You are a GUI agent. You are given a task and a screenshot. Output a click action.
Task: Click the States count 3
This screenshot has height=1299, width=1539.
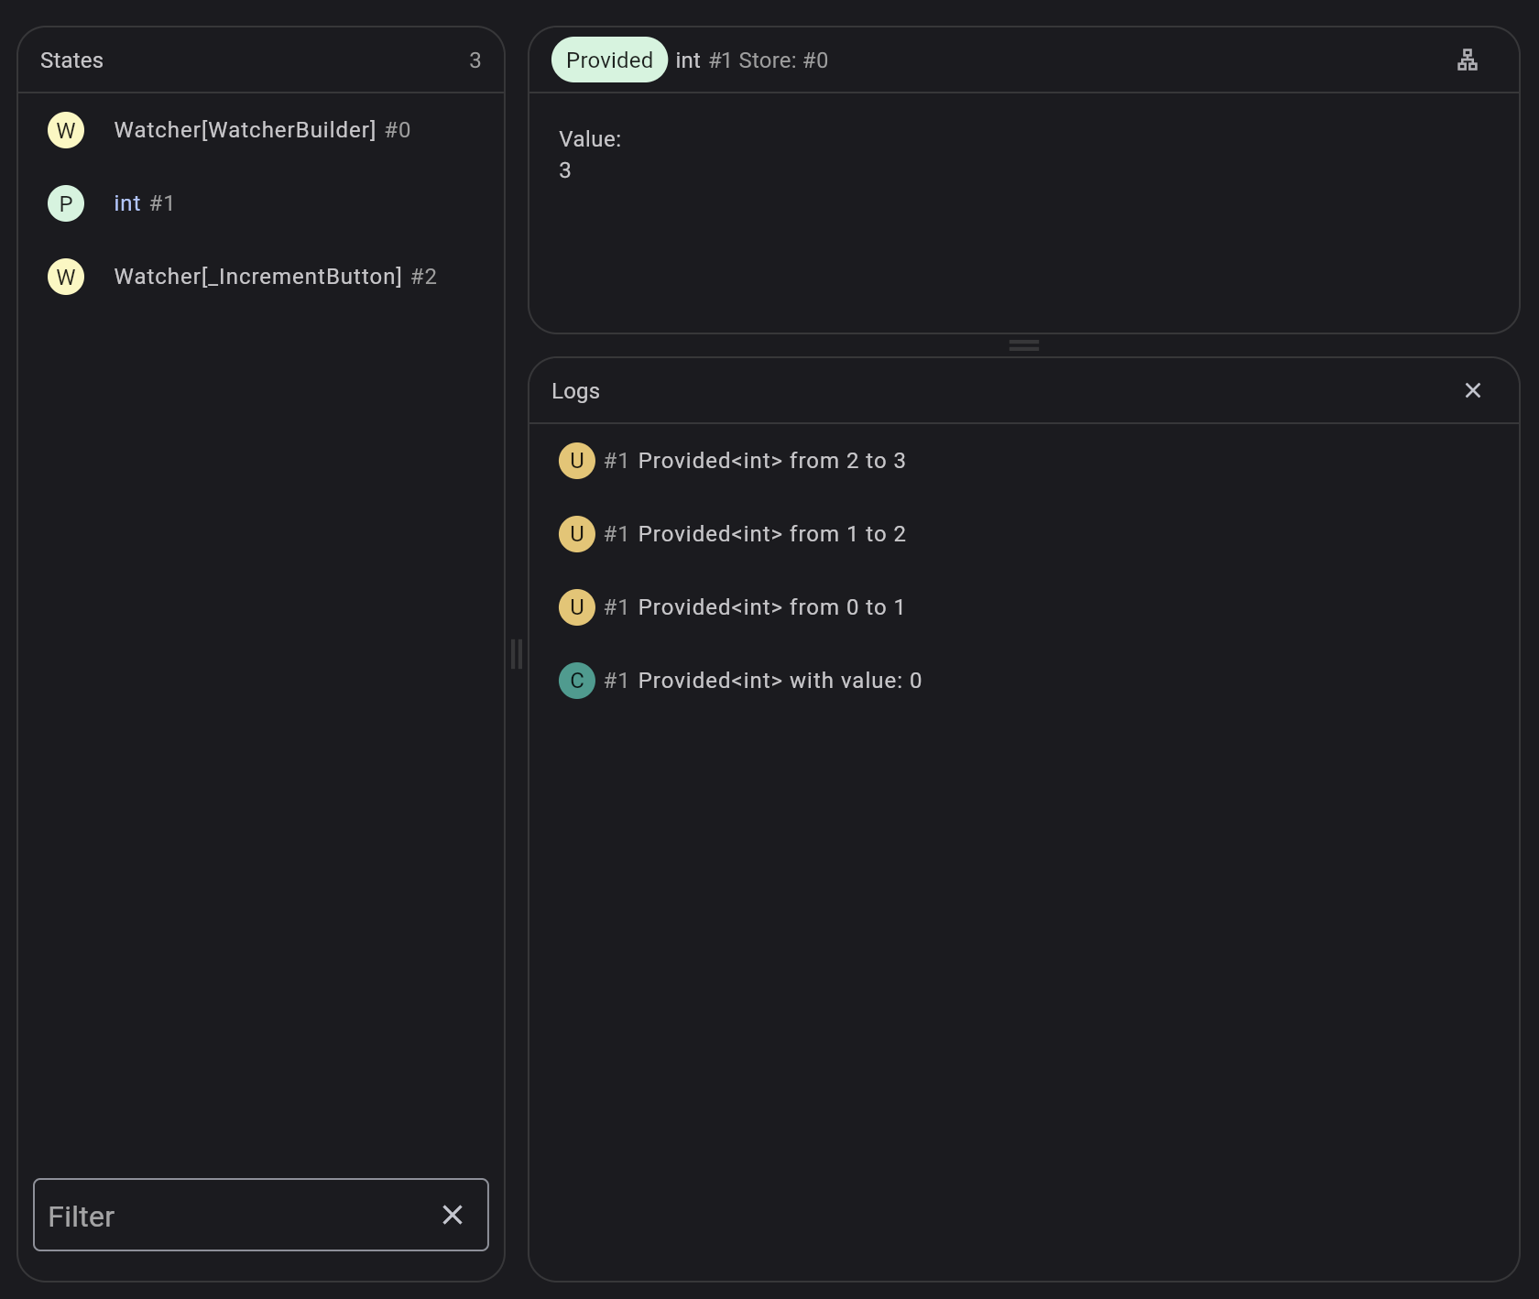tap(475, 60)
